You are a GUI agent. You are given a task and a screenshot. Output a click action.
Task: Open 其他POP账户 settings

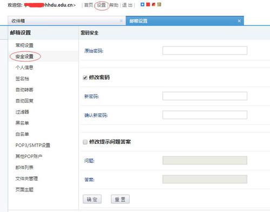[29, 156]
